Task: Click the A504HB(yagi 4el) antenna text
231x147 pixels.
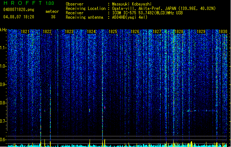Action: click(130, 17)
